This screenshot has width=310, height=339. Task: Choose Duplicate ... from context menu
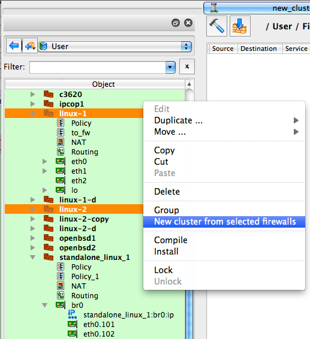click(224, 120)
